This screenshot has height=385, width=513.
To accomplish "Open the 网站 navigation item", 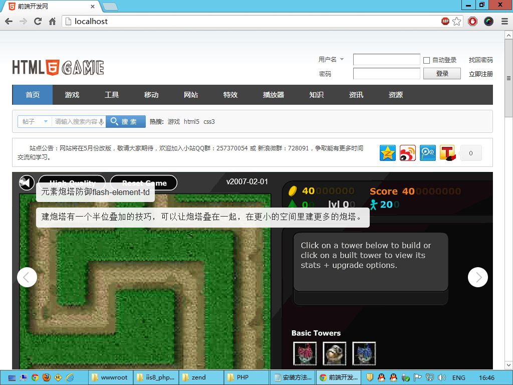I will tap(191, 95).
